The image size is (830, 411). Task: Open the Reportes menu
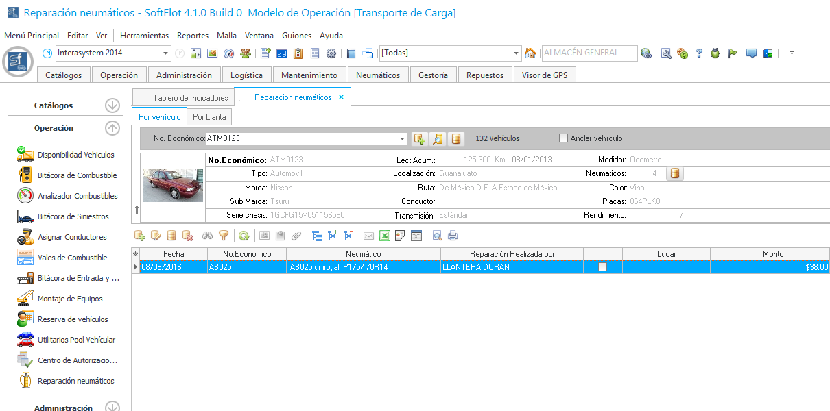192,36
